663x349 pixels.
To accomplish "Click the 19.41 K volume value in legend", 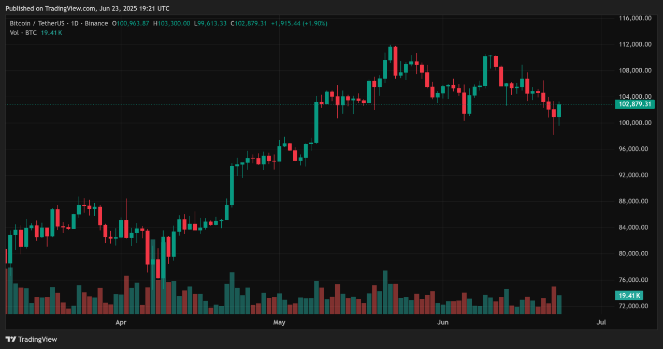I will pyautogui.click(x=51, y=33).
